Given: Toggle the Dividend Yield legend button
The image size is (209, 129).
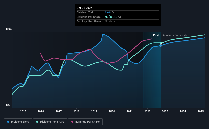Looking at the screenshot, I should (x=18, y=122).
